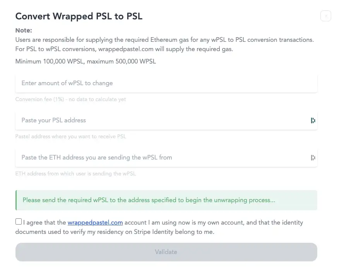The height and width of the screenshot is (273, 337).
Task: Click the conversion fee (1%) hint text
Action: (70, 100)
